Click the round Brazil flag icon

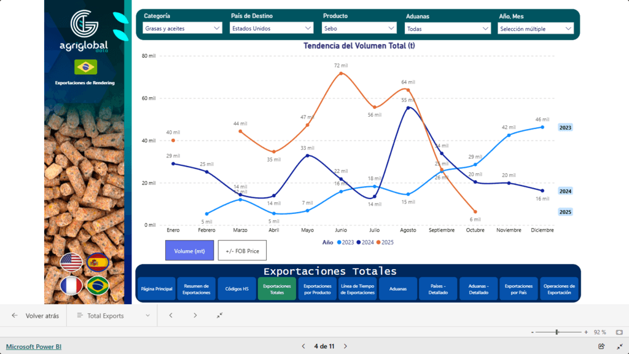(97, 286)
